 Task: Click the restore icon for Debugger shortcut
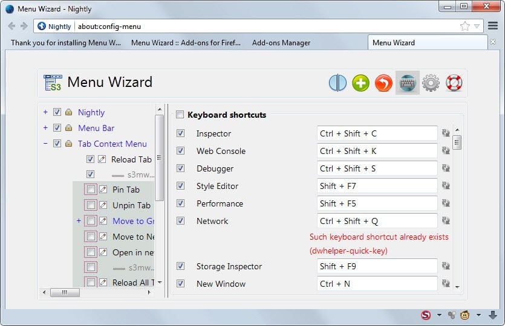pyautogui.click(x=446, y=168)
